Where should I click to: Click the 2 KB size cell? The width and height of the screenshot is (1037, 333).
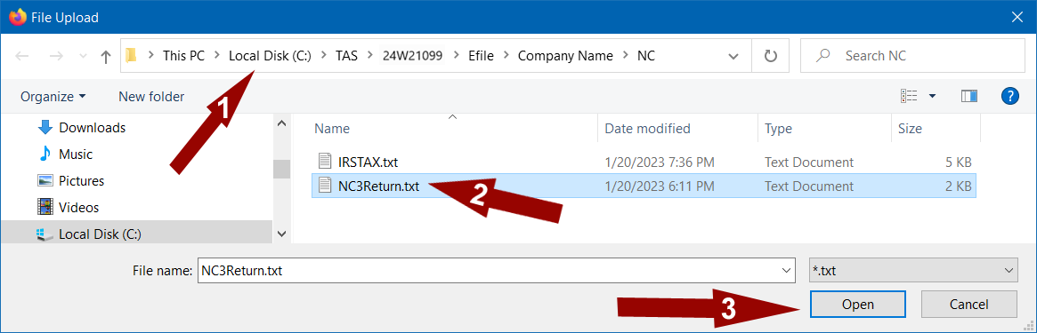[958, 186]
